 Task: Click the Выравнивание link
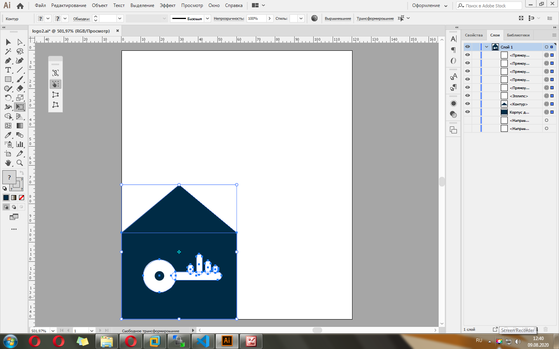(338, 19)
